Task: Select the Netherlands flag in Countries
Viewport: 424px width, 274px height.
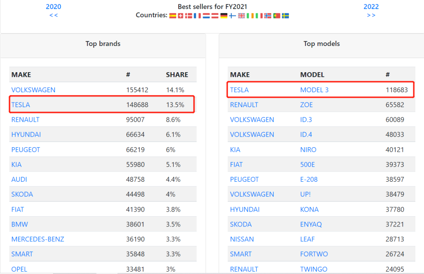Action: (207, 16)
